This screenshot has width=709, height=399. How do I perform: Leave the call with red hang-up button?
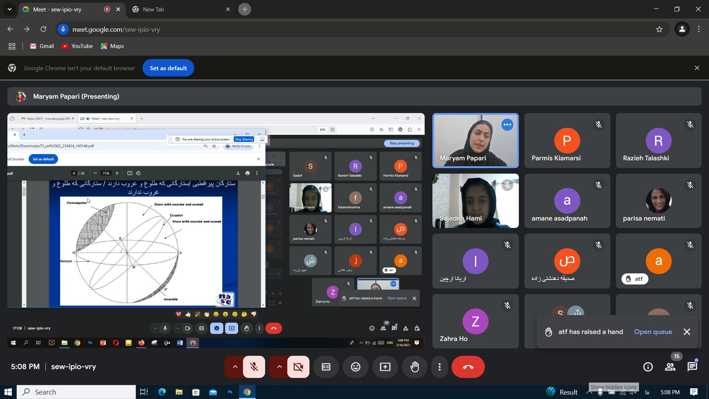(468, 367)
